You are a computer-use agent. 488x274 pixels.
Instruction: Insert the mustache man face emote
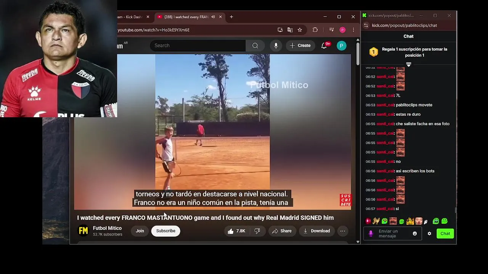tap(393, 221)
